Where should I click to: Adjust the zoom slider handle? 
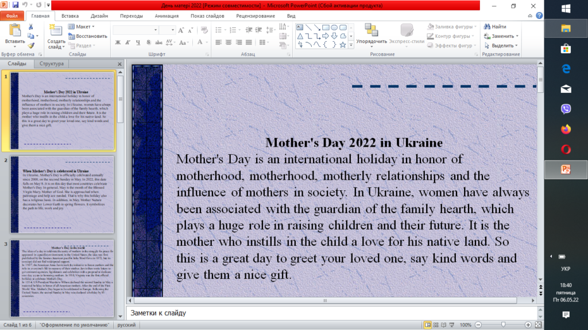[504, 325]
